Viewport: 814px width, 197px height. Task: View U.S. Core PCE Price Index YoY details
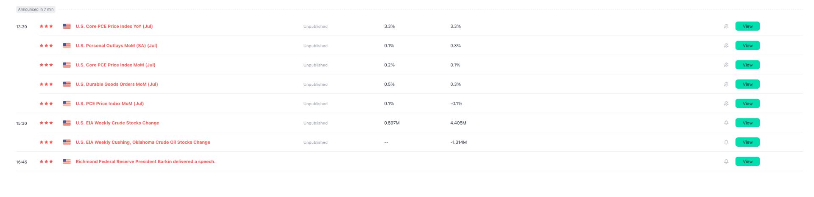[x=747, y=26]
